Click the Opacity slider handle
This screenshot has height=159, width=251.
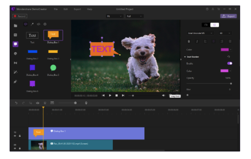coord(231,84)
